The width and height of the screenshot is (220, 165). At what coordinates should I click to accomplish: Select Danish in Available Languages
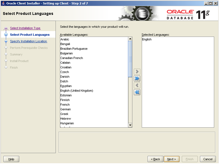(x=94, y=77)
